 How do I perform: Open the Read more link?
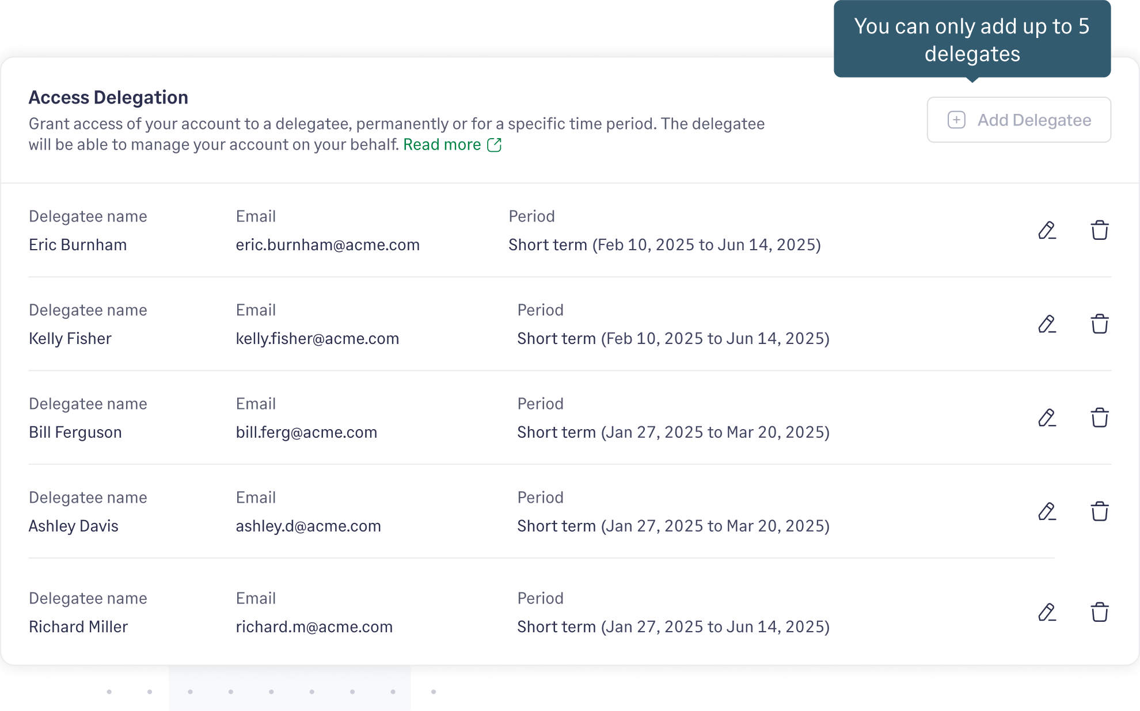(441, 144)
